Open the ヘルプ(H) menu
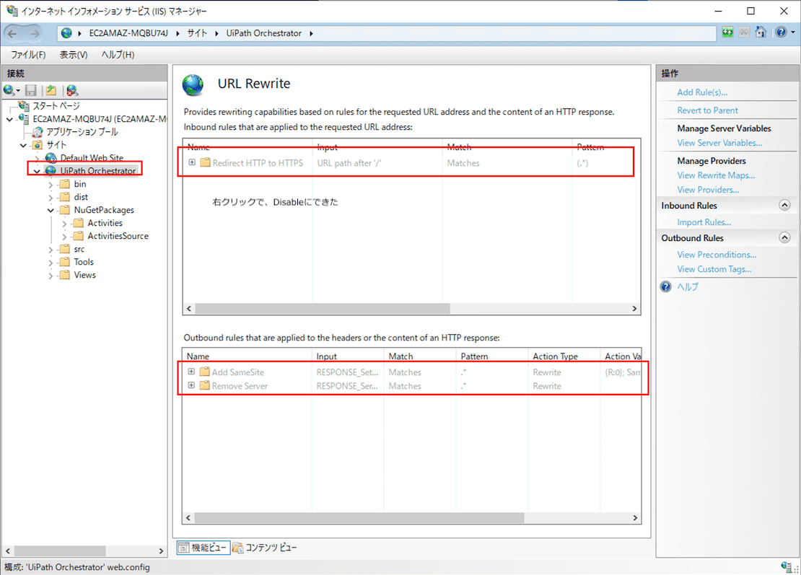This screenshot has height=575, width=801. point(118,55)
